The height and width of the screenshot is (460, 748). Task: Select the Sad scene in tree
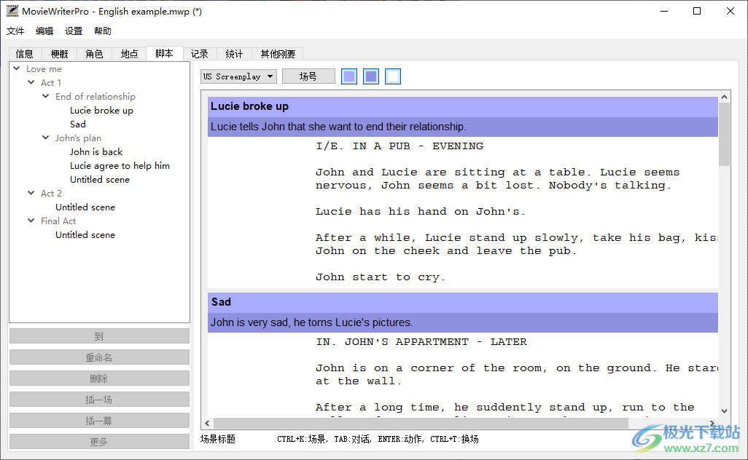[78, 124]
